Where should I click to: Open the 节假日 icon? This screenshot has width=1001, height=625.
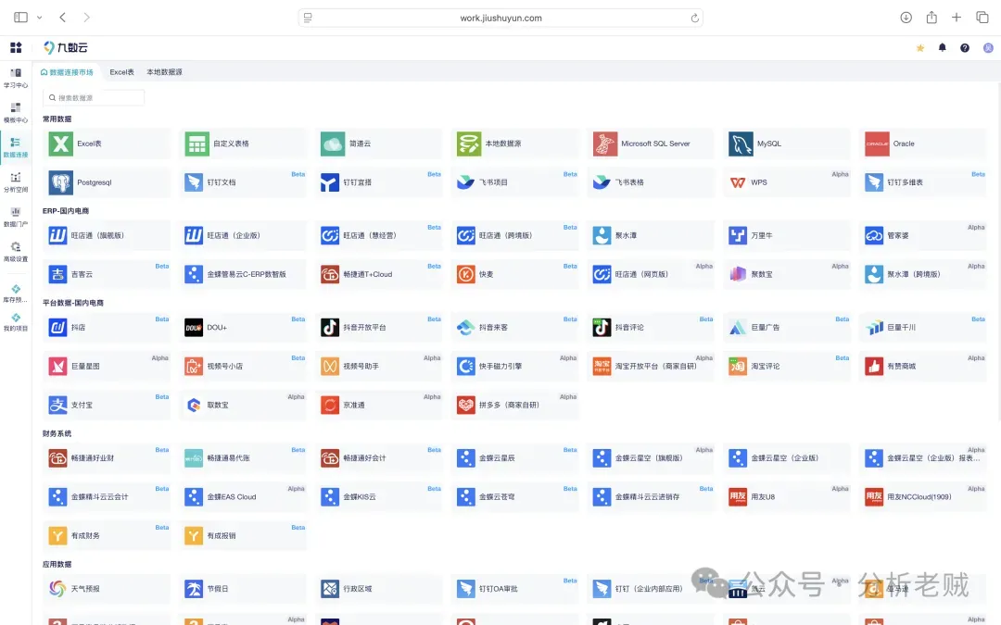coord(194,589)
